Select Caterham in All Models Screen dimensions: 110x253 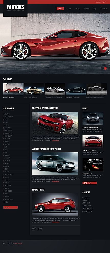8,130
